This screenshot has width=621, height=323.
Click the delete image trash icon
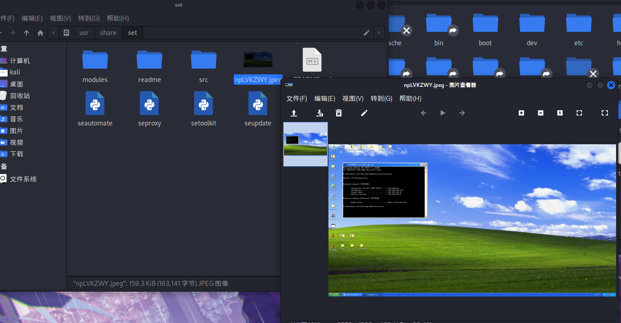[x=339, y=113]
